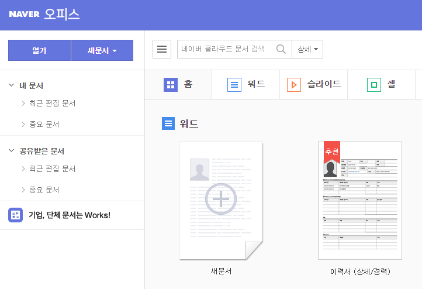Click the 새문서 caption under thumbnail

(x=221, y=271)
